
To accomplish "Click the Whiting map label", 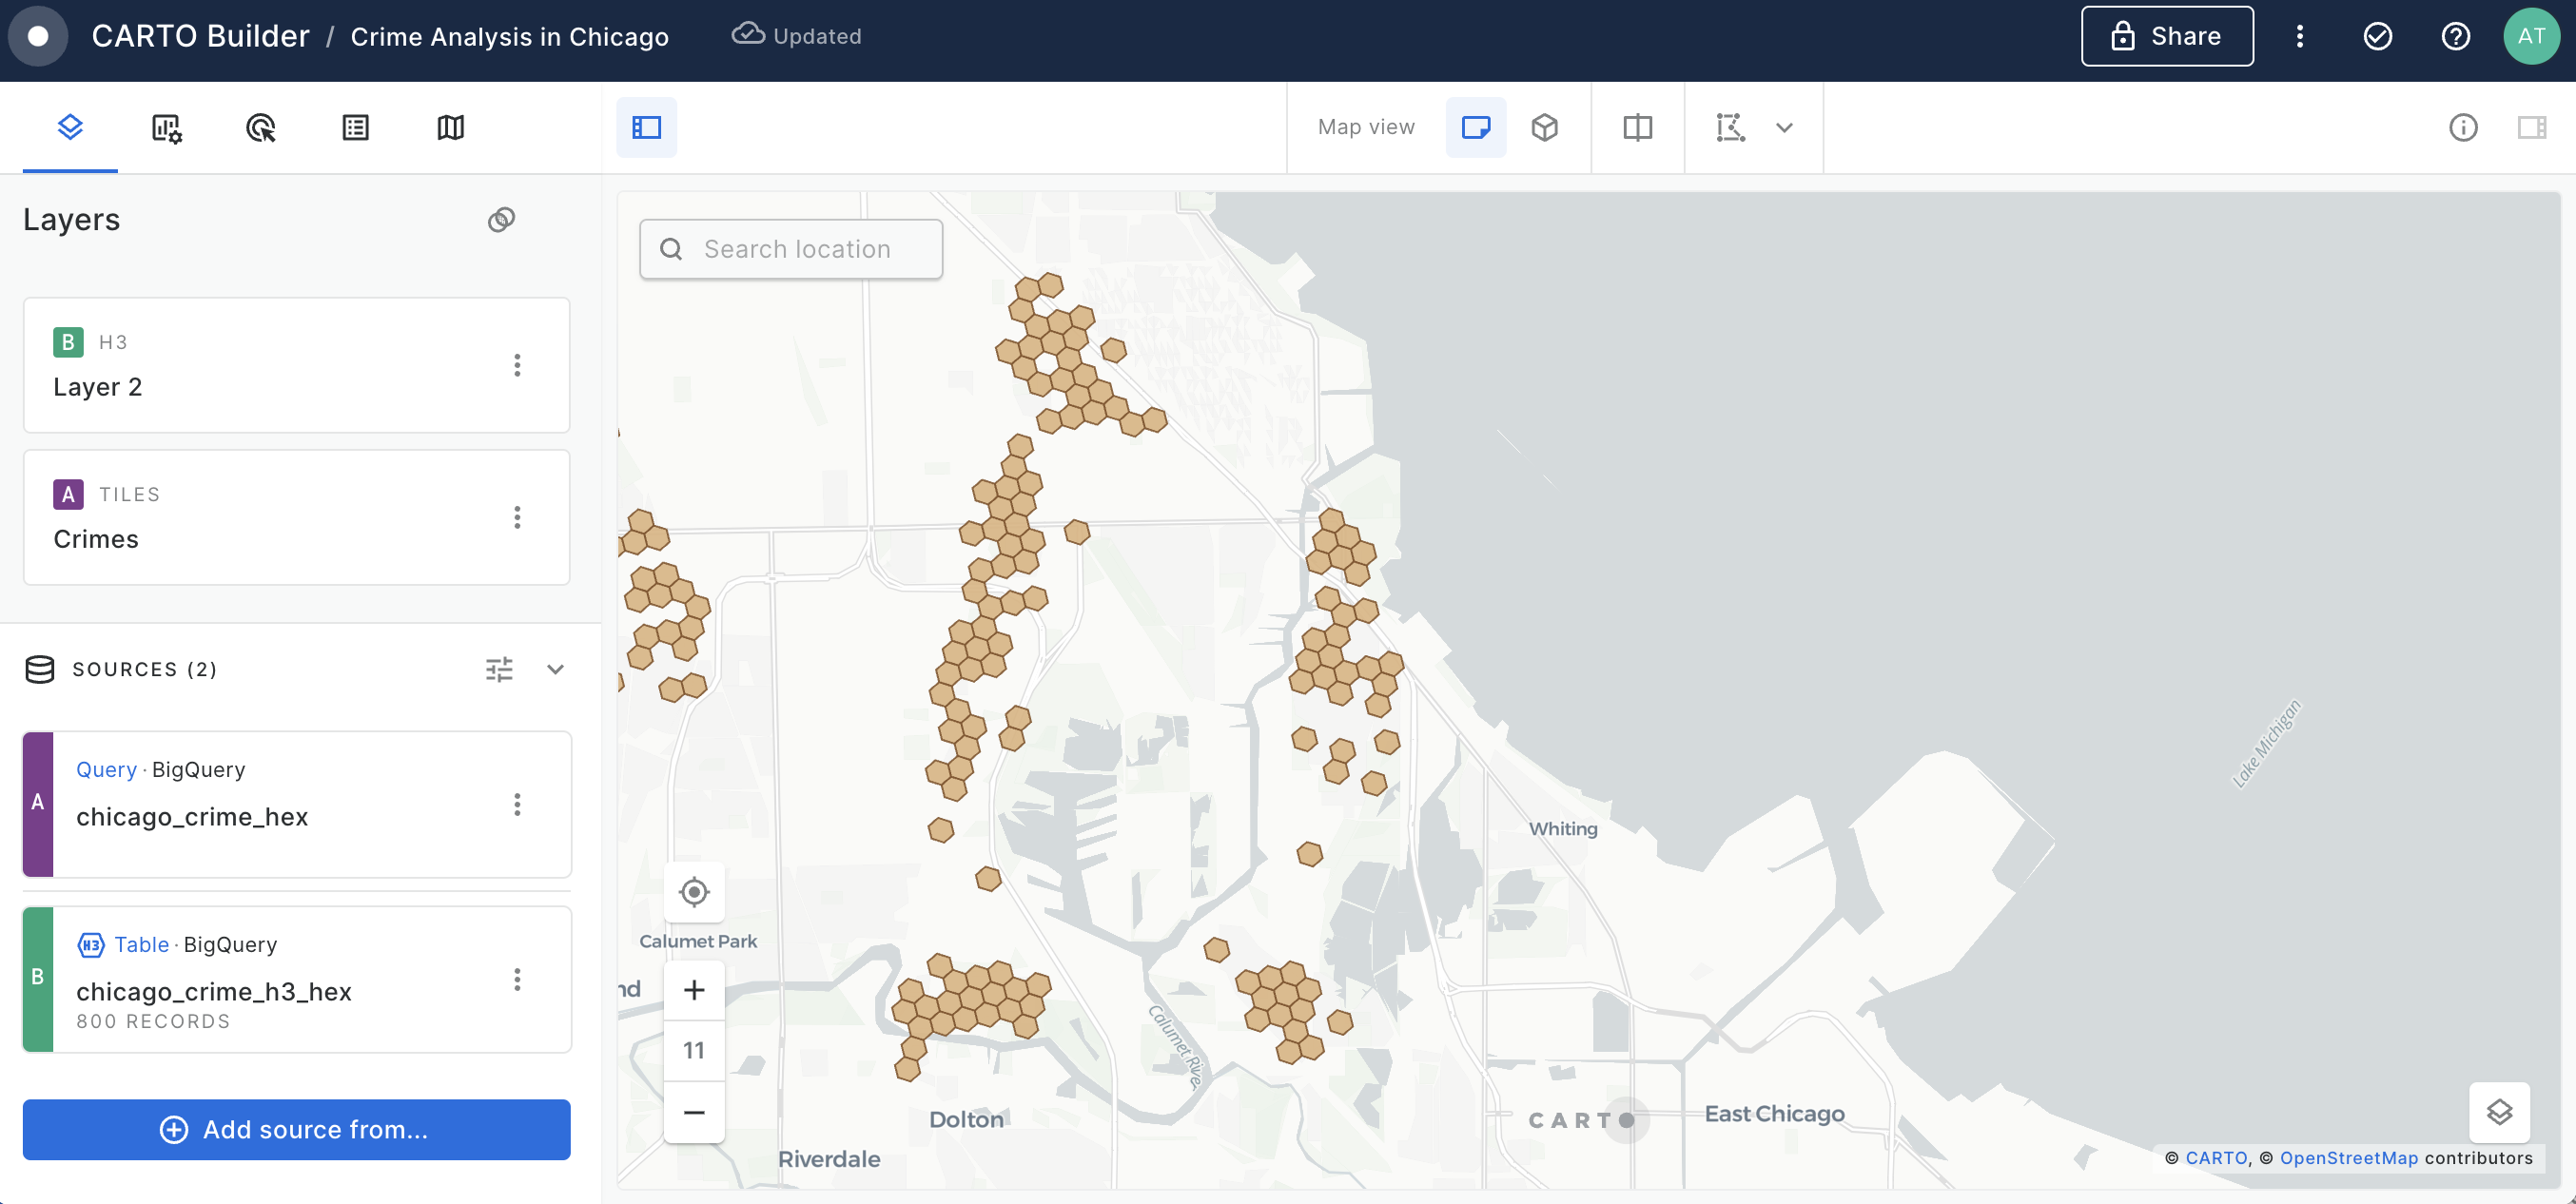I will (1563, 829).
